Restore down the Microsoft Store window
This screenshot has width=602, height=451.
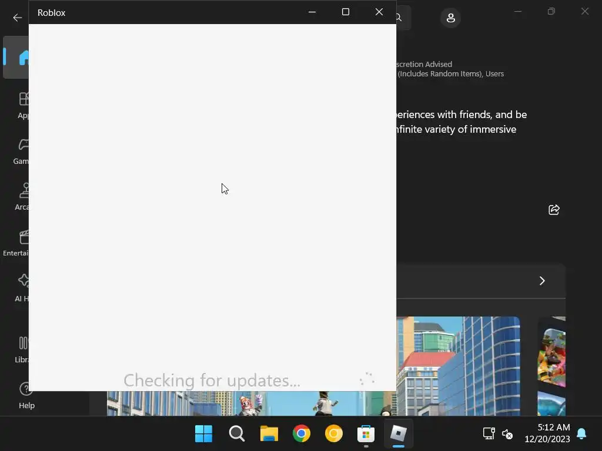coord(551,12)
